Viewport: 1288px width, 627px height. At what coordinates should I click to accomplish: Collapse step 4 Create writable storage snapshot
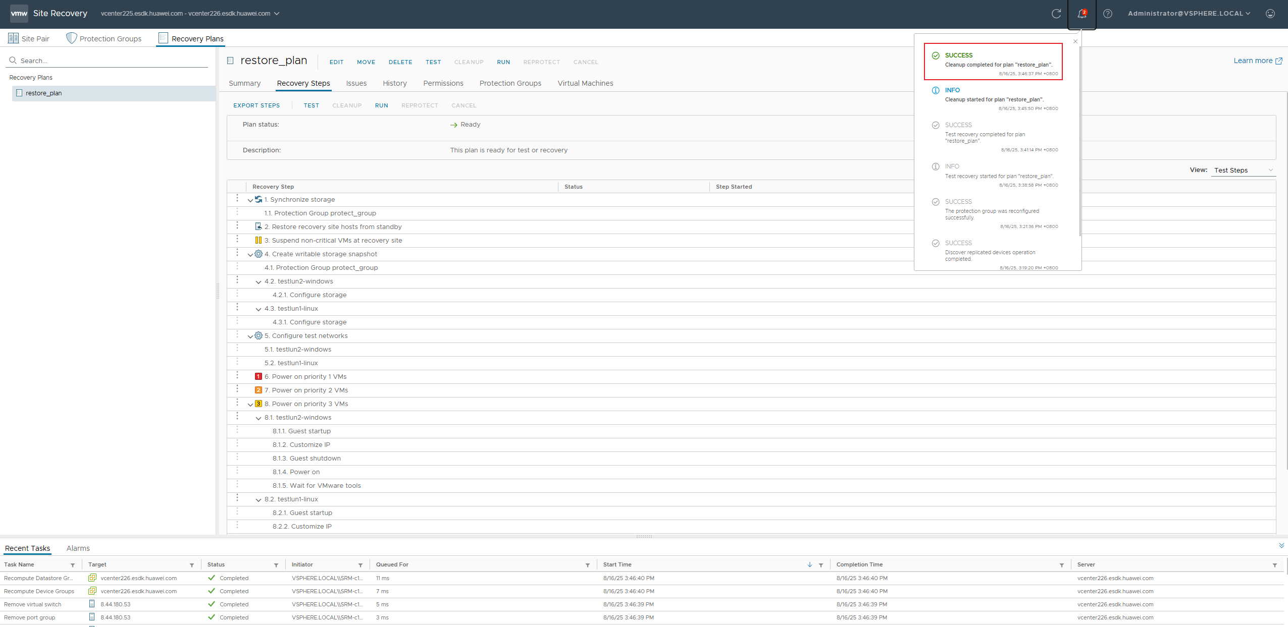point(250,255)
